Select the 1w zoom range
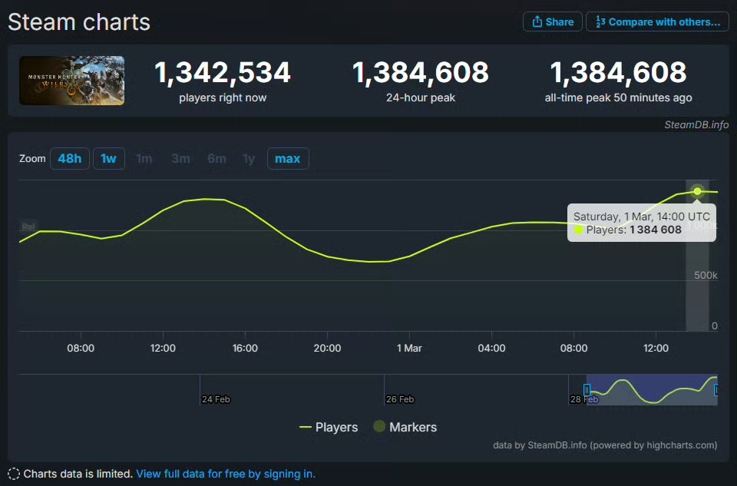 click(108, 158)
